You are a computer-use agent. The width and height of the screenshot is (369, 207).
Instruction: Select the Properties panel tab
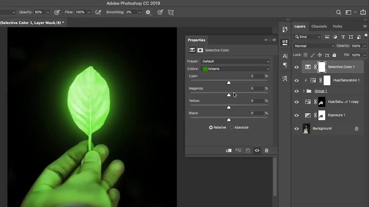point(197,40)
